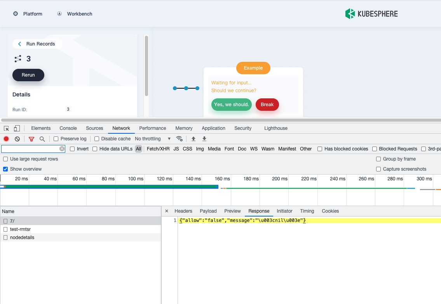Enable the Fetch/XHR request filter
The image size is (441, 304).
tap(158, 149)
